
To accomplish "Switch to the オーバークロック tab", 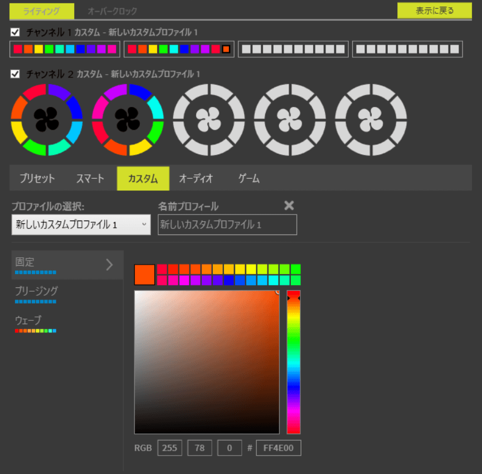I will 112,11.
